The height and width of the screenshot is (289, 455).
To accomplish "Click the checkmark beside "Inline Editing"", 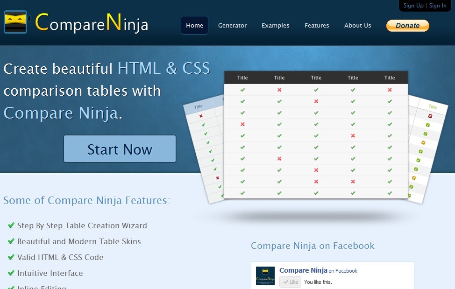I will (x=10, y=287).
